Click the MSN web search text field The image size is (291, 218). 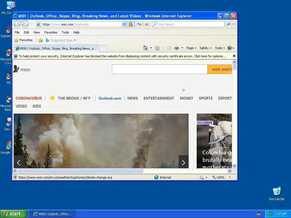coord(160,69)
